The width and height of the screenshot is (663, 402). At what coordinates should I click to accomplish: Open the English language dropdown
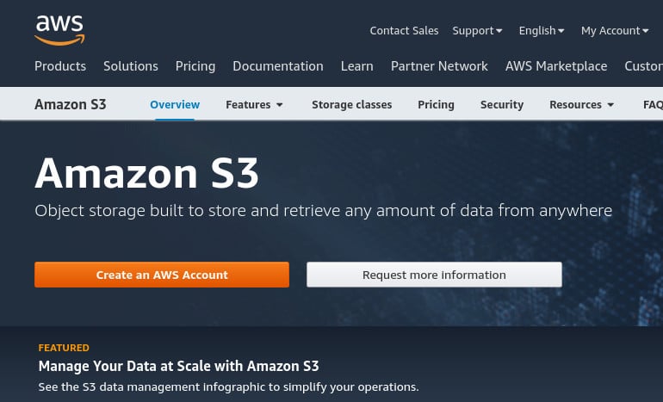click(x=542, y=31)
